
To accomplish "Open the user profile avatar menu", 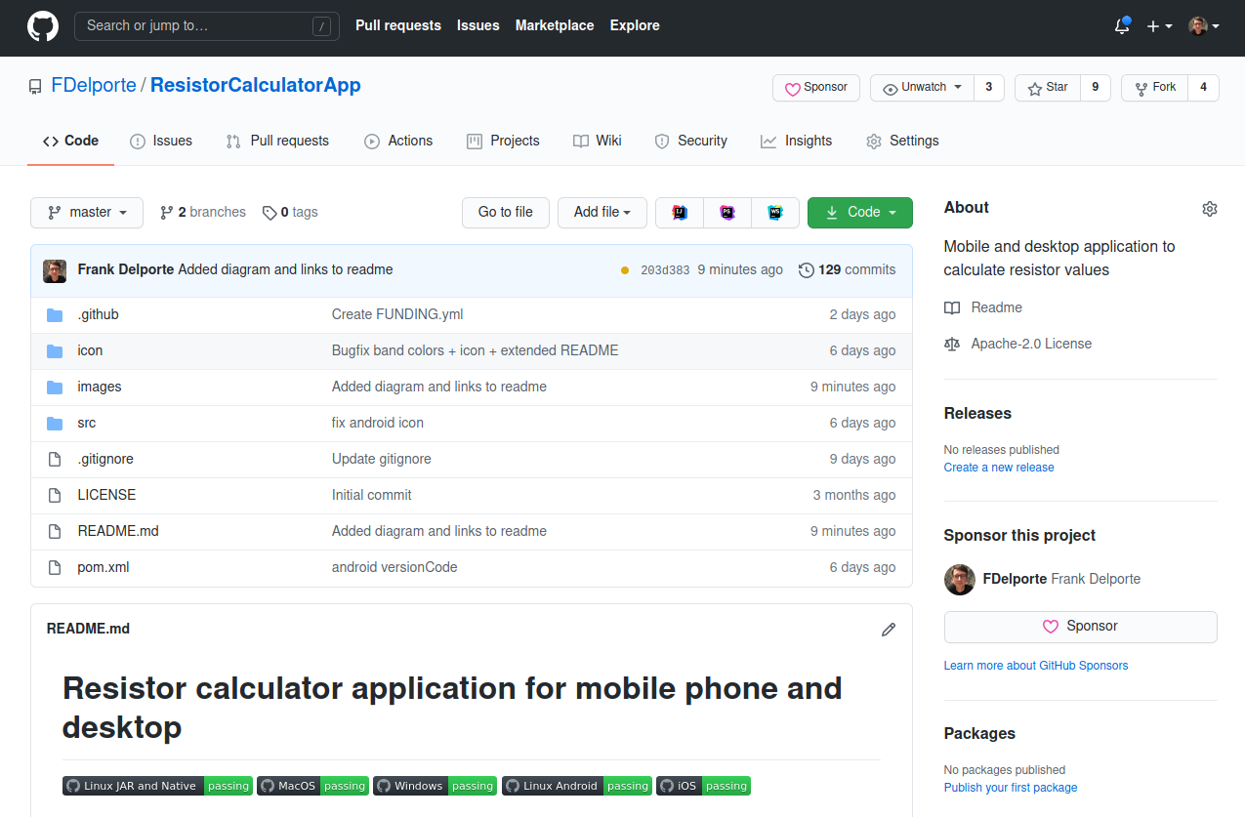I will point(1204,26).
